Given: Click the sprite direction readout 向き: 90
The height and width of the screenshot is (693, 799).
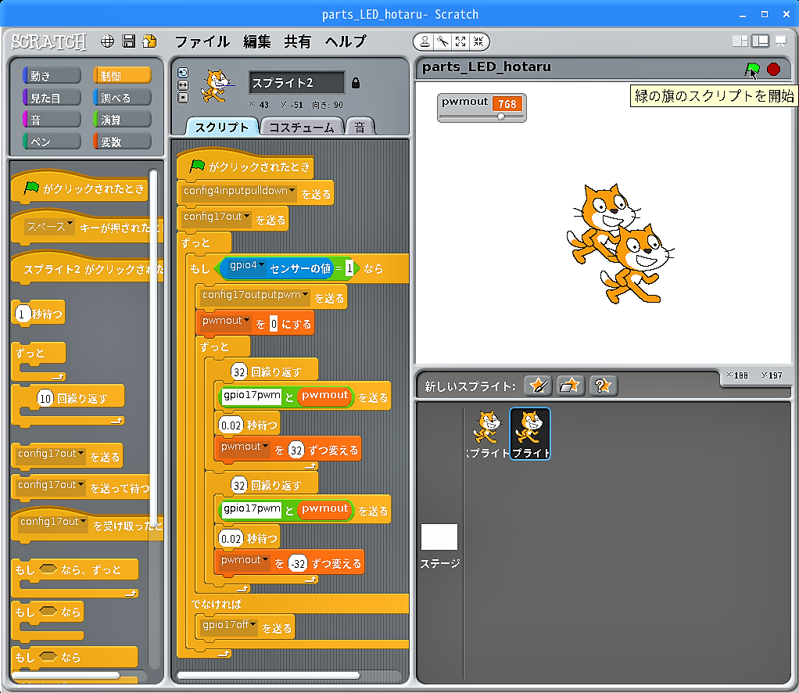Looking at the screenshot, I should pos(328,105).
